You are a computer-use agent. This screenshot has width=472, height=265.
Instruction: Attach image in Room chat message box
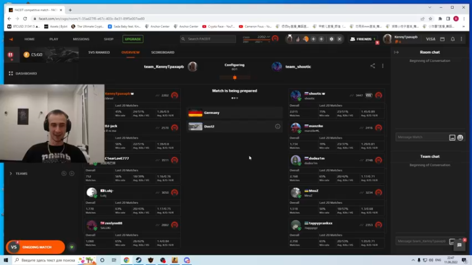point(452,138)
